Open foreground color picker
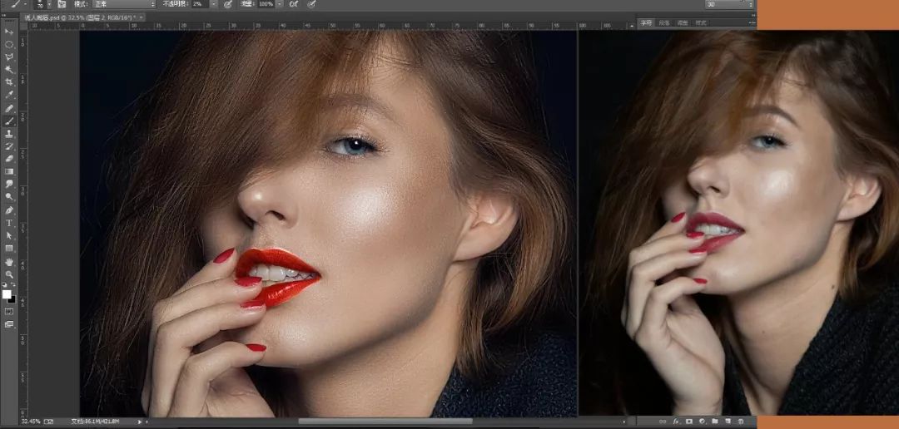Image resolution: width=899 pixels, height=429 pixels. tap(7, 293)
